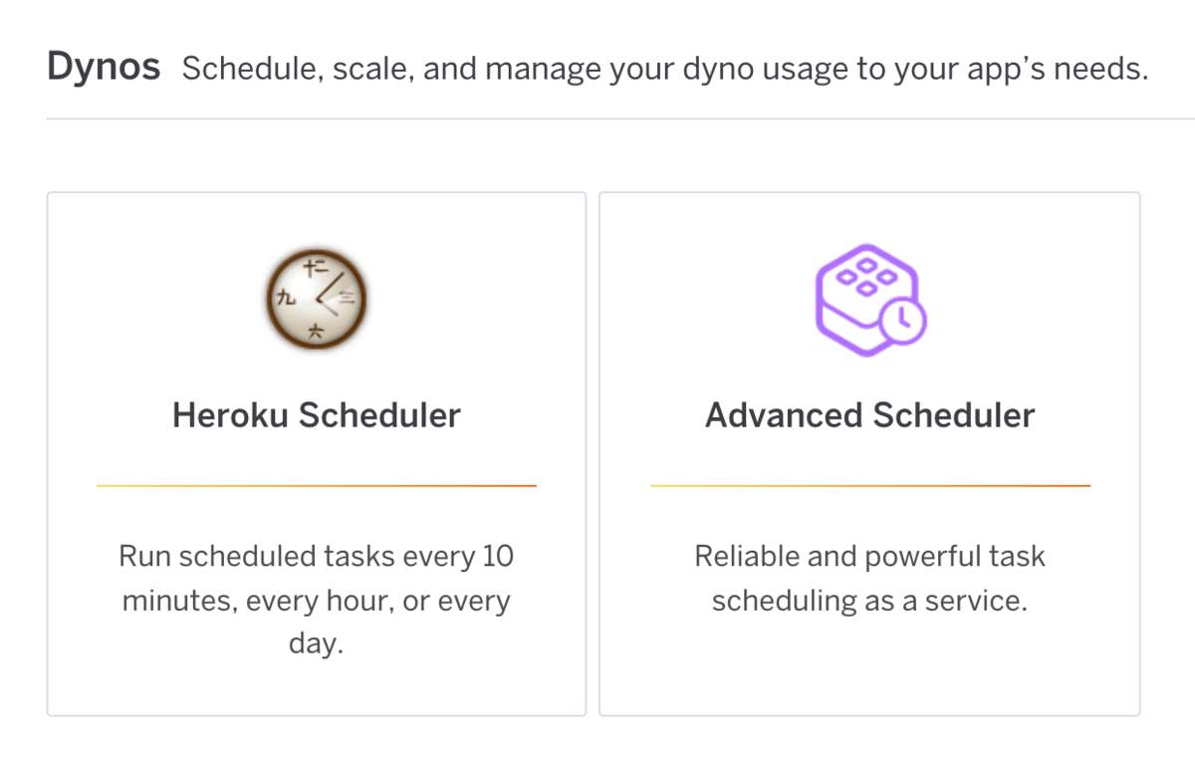Click the Heroku Scheduler clock icon
The width and height of the screenshot is (1195, 767).
316,298
